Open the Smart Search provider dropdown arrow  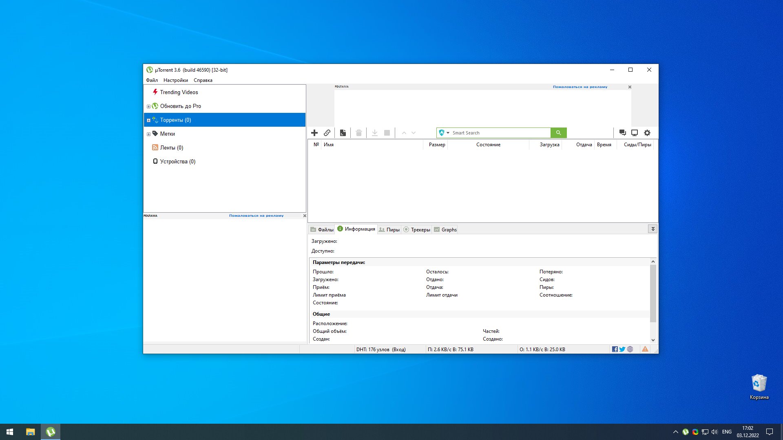448,133
